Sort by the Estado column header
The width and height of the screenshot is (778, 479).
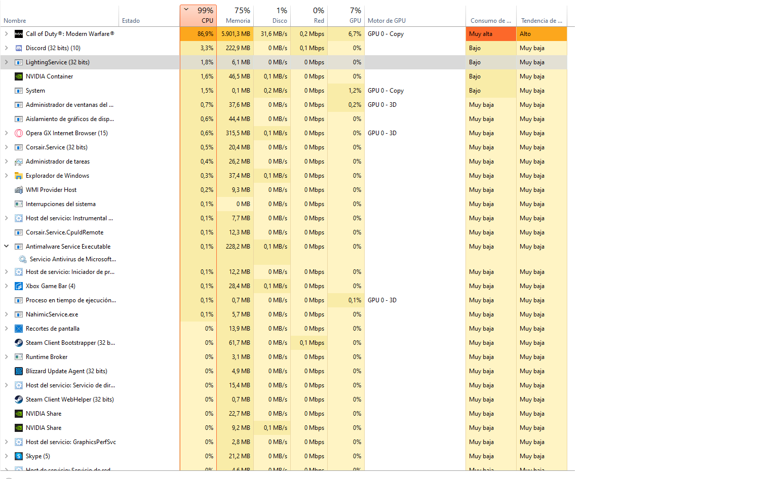click(149, 16)
